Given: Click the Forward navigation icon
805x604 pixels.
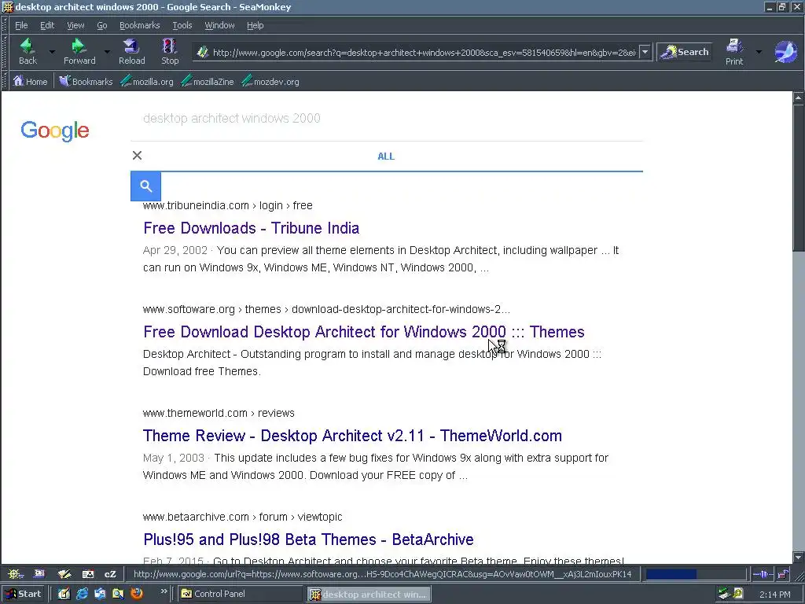Looking at the screenshot, I should point(79,51).
